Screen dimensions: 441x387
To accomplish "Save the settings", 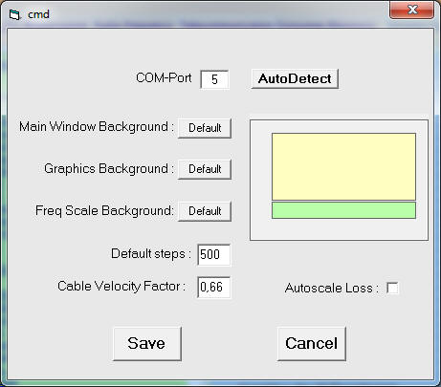I will point(147,343).
